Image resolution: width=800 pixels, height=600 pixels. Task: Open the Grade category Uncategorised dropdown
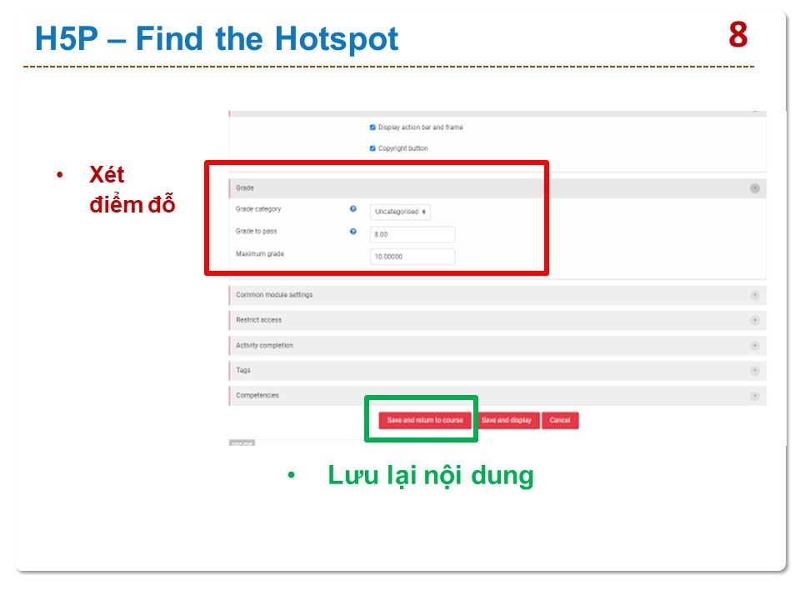(400, 212)
